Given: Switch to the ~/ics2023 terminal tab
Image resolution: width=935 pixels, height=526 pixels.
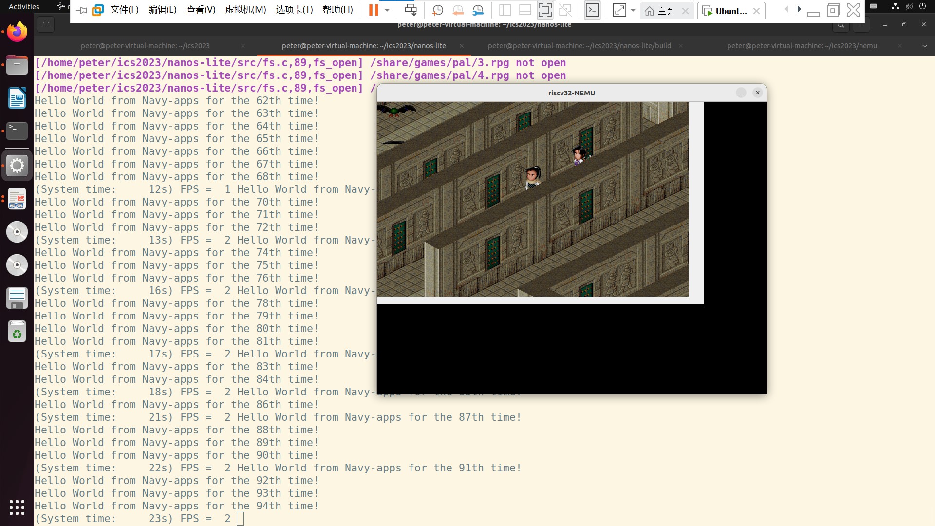Looking at the screenshot, I should pos(145,46).
